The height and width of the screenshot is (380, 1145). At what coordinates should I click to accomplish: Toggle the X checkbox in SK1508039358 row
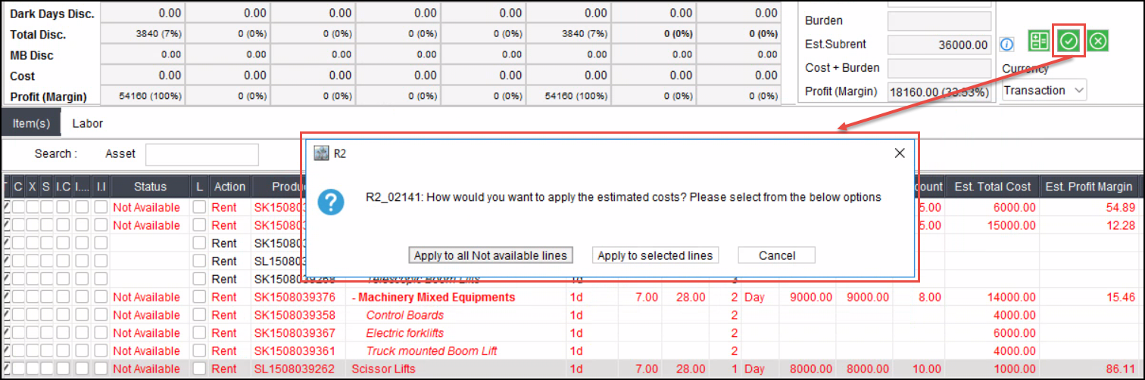pyautogui.click(x=33, y=315)
